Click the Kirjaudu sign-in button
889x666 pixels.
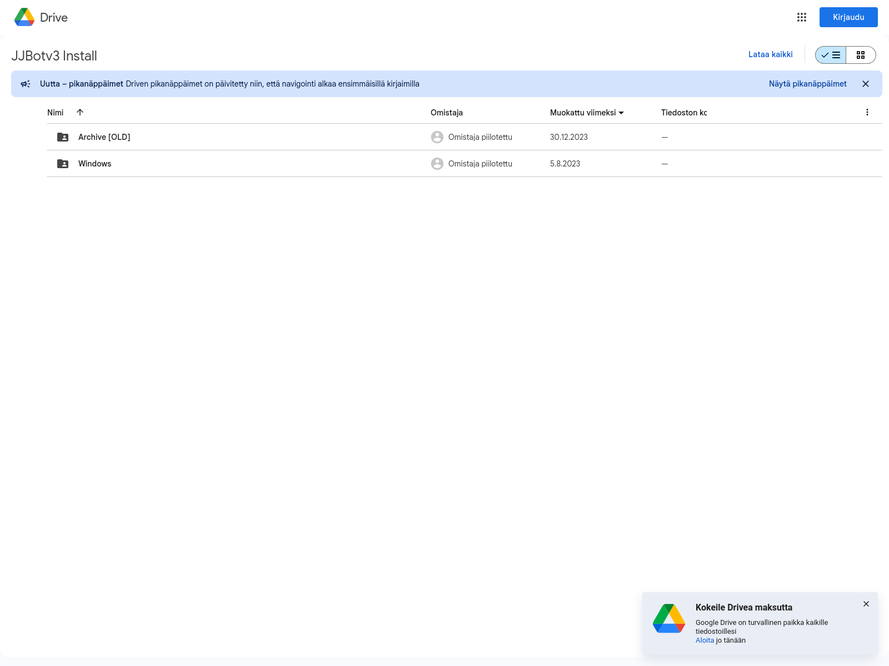coord(848,17)
